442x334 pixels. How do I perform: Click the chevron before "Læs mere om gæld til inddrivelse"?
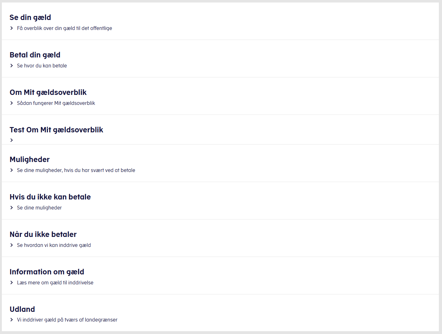(12, 282)
